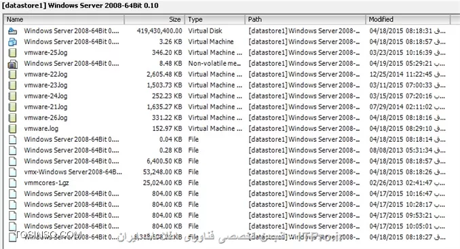460x249 pixels.
Task: Click the 2,605.48 KB size value
Action: click(164, 74)
